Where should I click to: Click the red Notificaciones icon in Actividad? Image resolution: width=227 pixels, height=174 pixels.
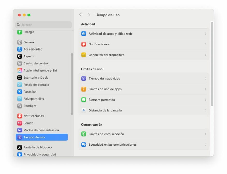click(x=84, y=44)
